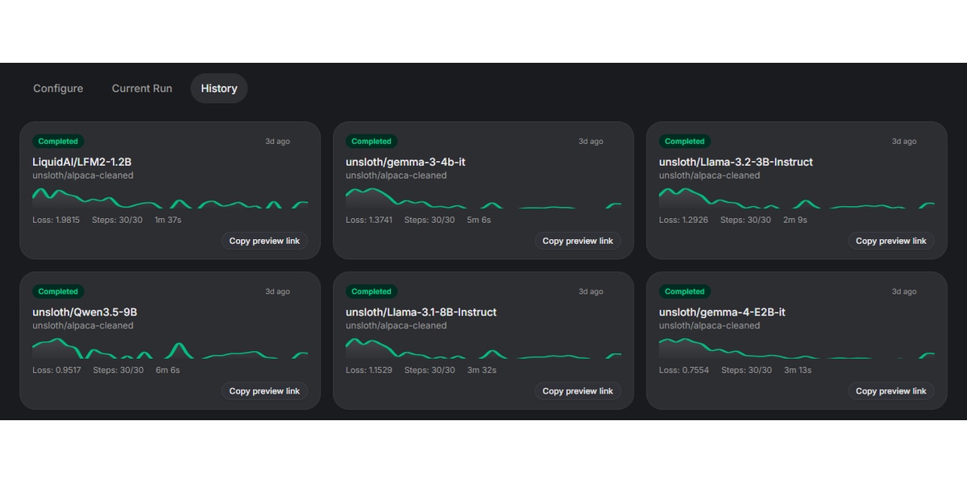Select the History tab
967x483 pixels.
(219, 89)
